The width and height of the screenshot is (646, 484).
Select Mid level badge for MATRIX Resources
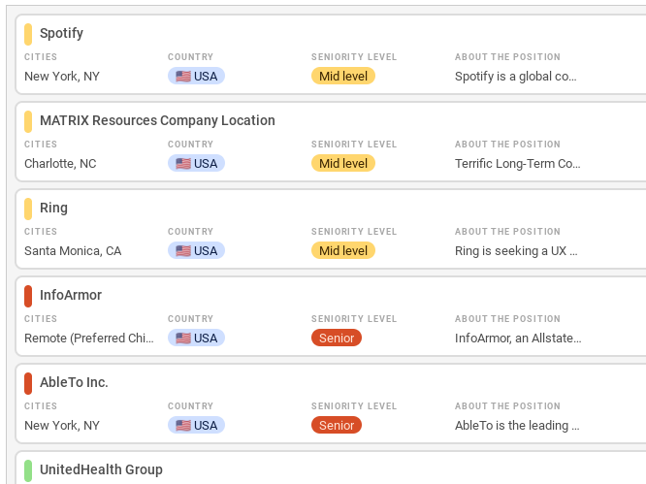tap(343, 164)
